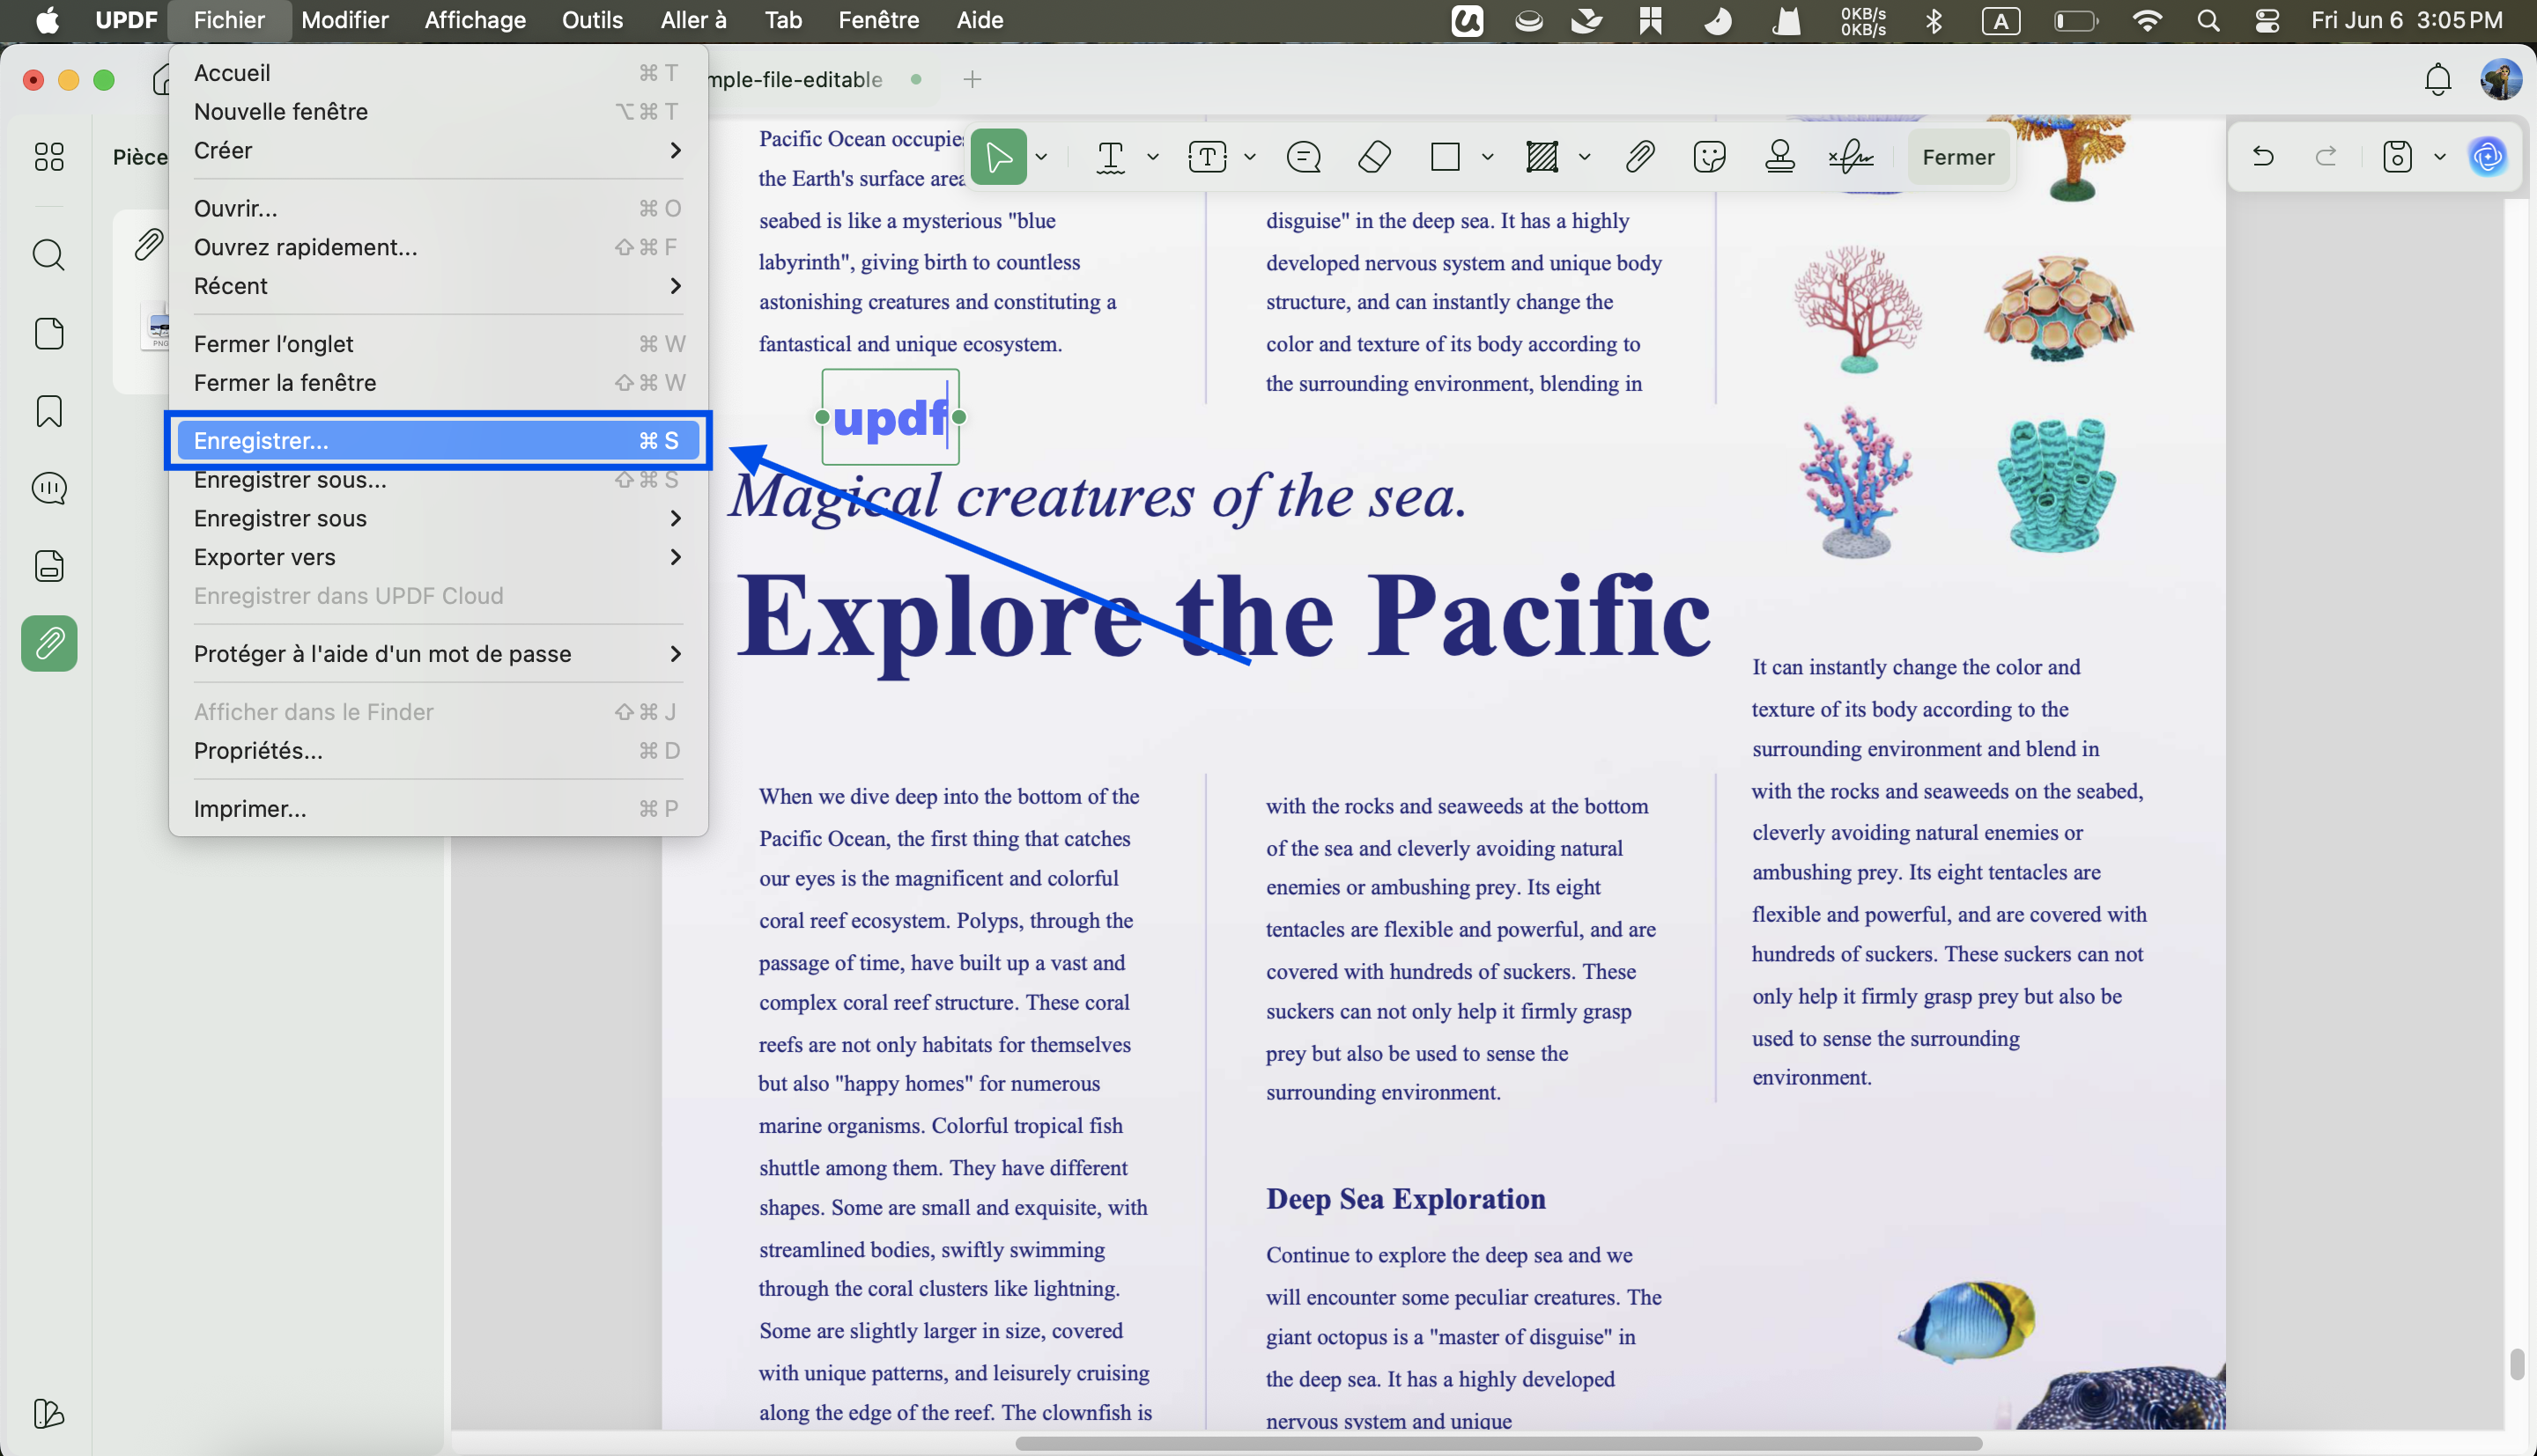Expand the text box tool dropdown arrow
The width and height of the screenshot is (2537, 1456).
click(1249, 157)
